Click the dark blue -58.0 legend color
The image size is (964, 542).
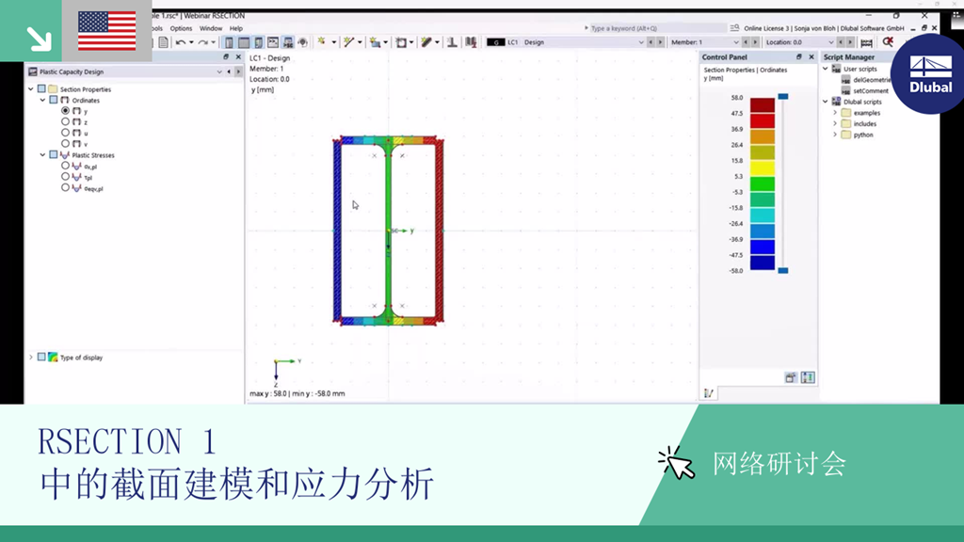pos(763,263)
